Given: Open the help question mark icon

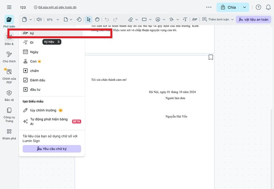Looking at the screenshot, I should tap(258, 7).
